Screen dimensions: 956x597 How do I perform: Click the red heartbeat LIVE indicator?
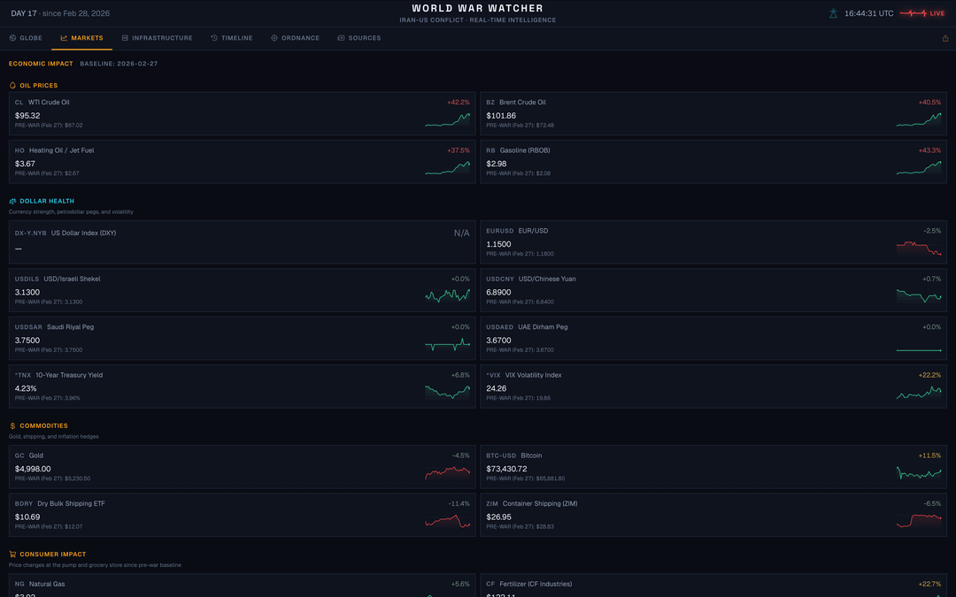click(x=922, y=13)
